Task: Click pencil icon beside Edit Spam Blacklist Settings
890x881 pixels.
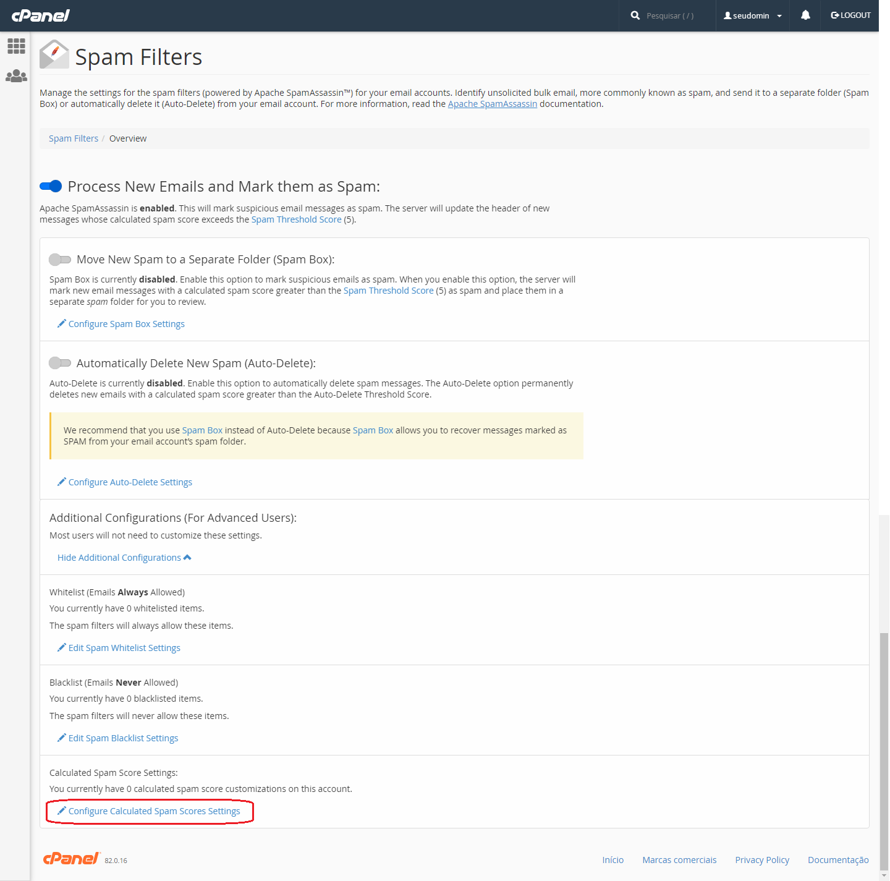Action: point(62,738)
